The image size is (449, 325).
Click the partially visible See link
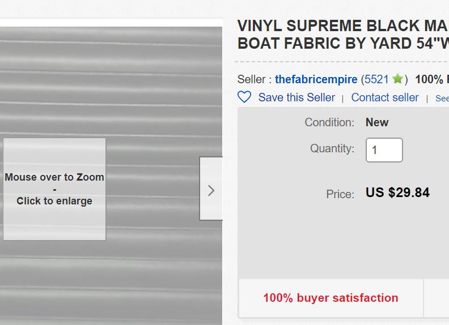pyautogui.click(x=442, y=98)
